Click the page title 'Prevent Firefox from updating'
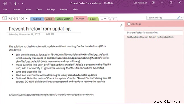Viewport: 184px width, 104px height. [x=40, y=29]
